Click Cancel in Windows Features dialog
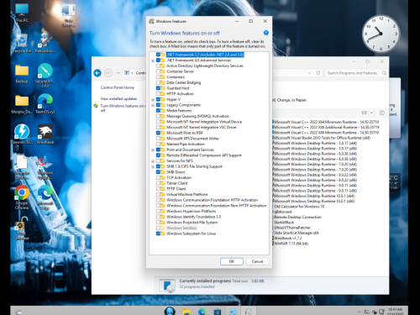420x315 pixels. [257, 261]
